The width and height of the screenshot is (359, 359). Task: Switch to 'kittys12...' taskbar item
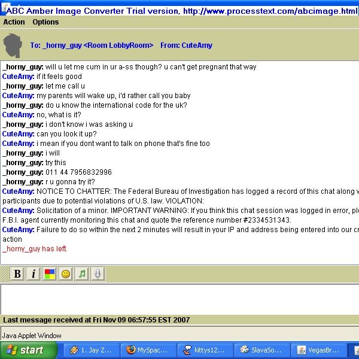(205, 350)
